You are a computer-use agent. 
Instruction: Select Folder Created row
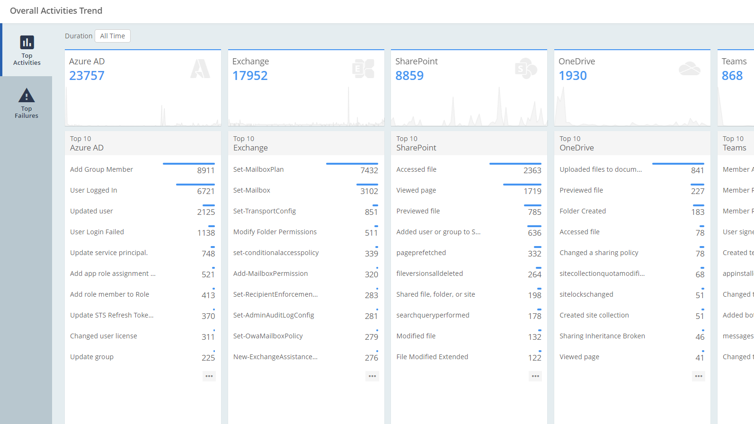[x=632, y=211]
